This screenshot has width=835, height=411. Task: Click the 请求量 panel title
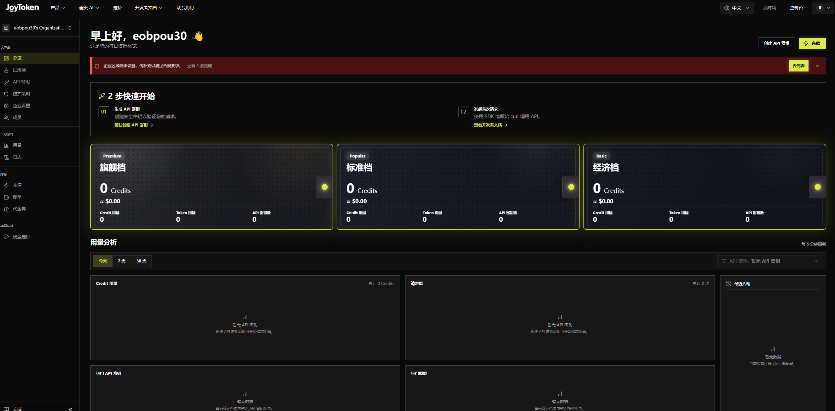click(417, 284)
